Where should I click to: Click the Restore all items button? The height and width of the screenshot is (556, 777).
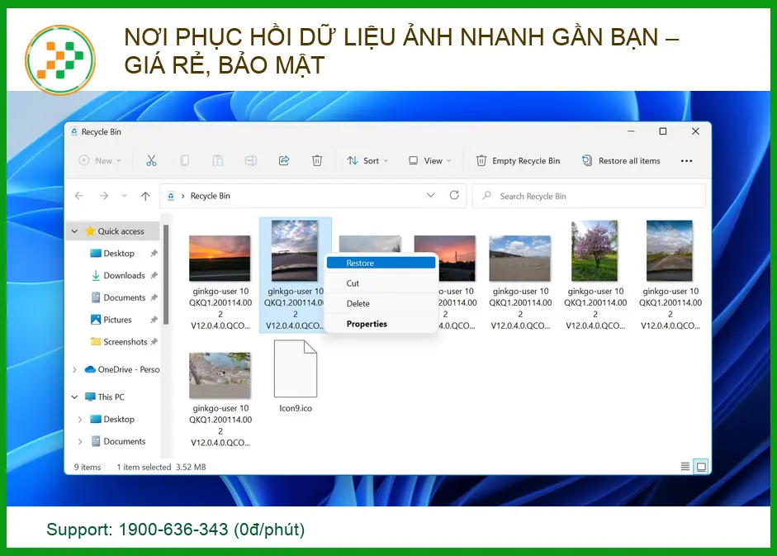[x=621, y=161]
